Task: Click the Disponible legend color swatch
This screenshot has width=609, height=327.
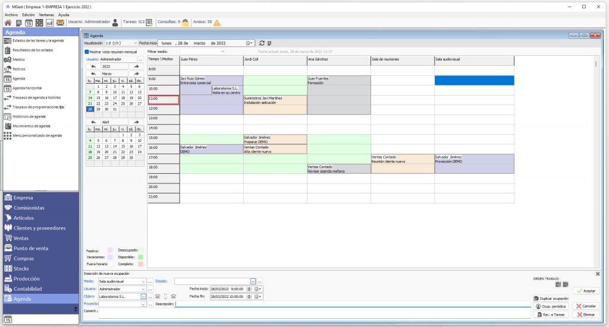Action: pyautogui.click(x=140, y=257)
